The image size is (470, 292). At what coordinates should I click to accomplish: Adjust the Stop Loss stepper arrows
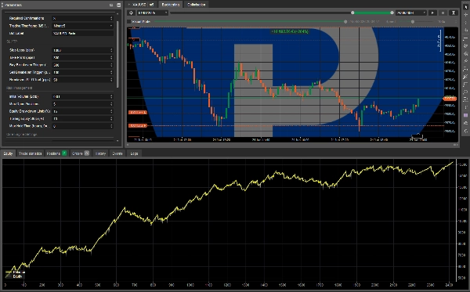pos(111,50)
